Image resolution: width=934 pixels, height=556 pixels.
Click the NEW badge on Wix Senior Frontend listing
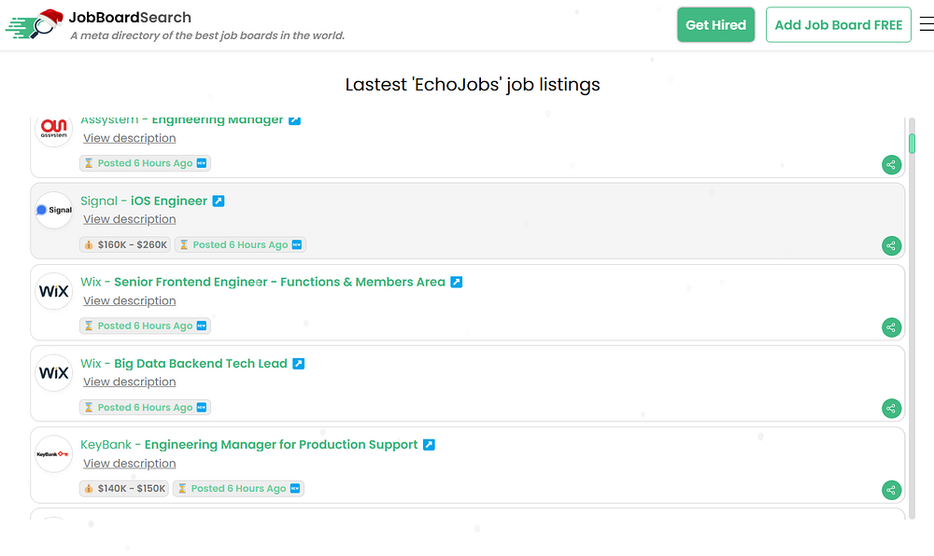(x=202, y=326)
